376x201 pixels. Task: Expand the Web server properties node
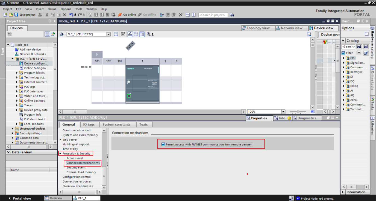[60, 140]
